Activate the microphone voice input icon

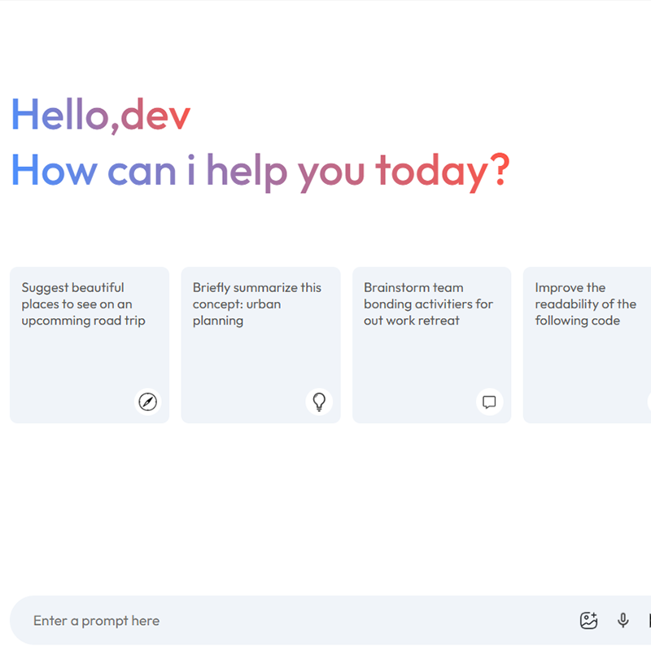pos(623,621)
